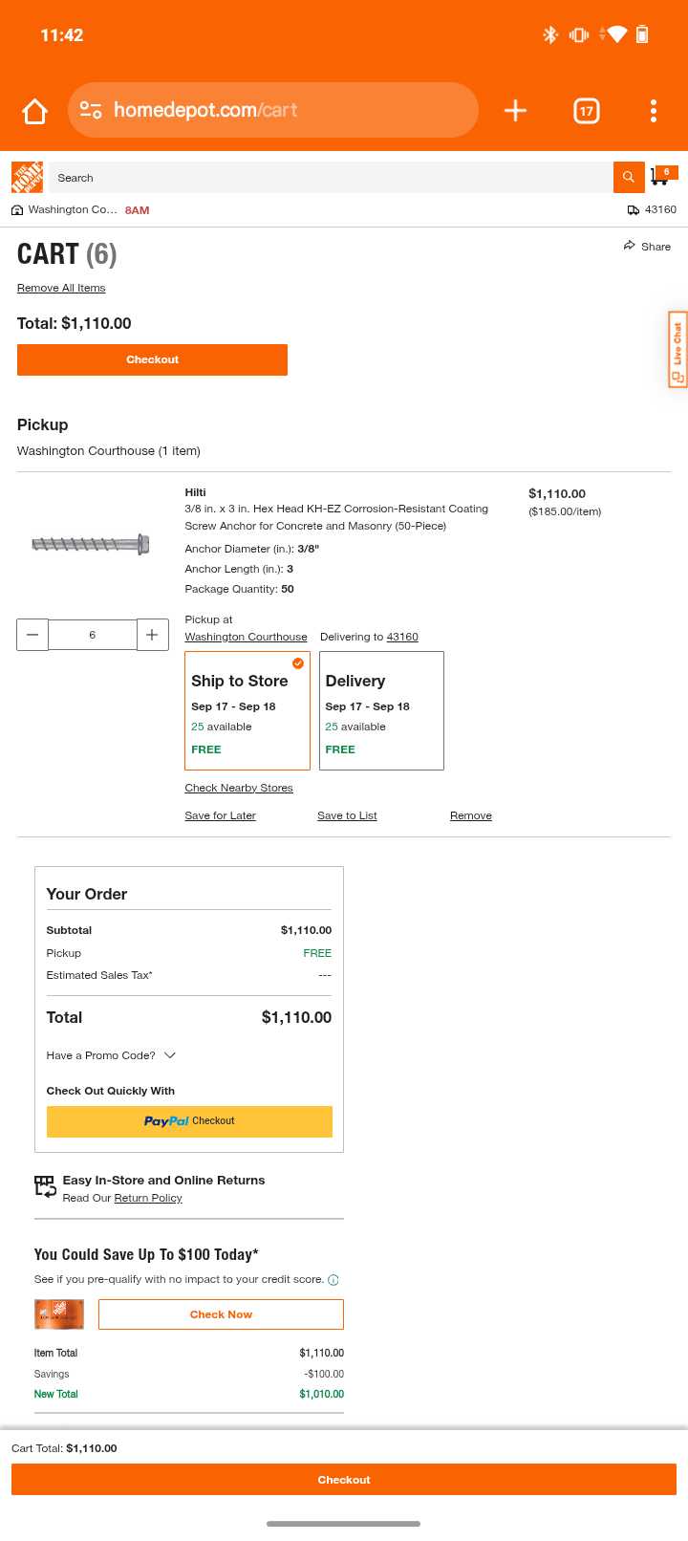Decrease quantity with the minus button
Viewport: 688px width, 1541px height.
(32, 635)
